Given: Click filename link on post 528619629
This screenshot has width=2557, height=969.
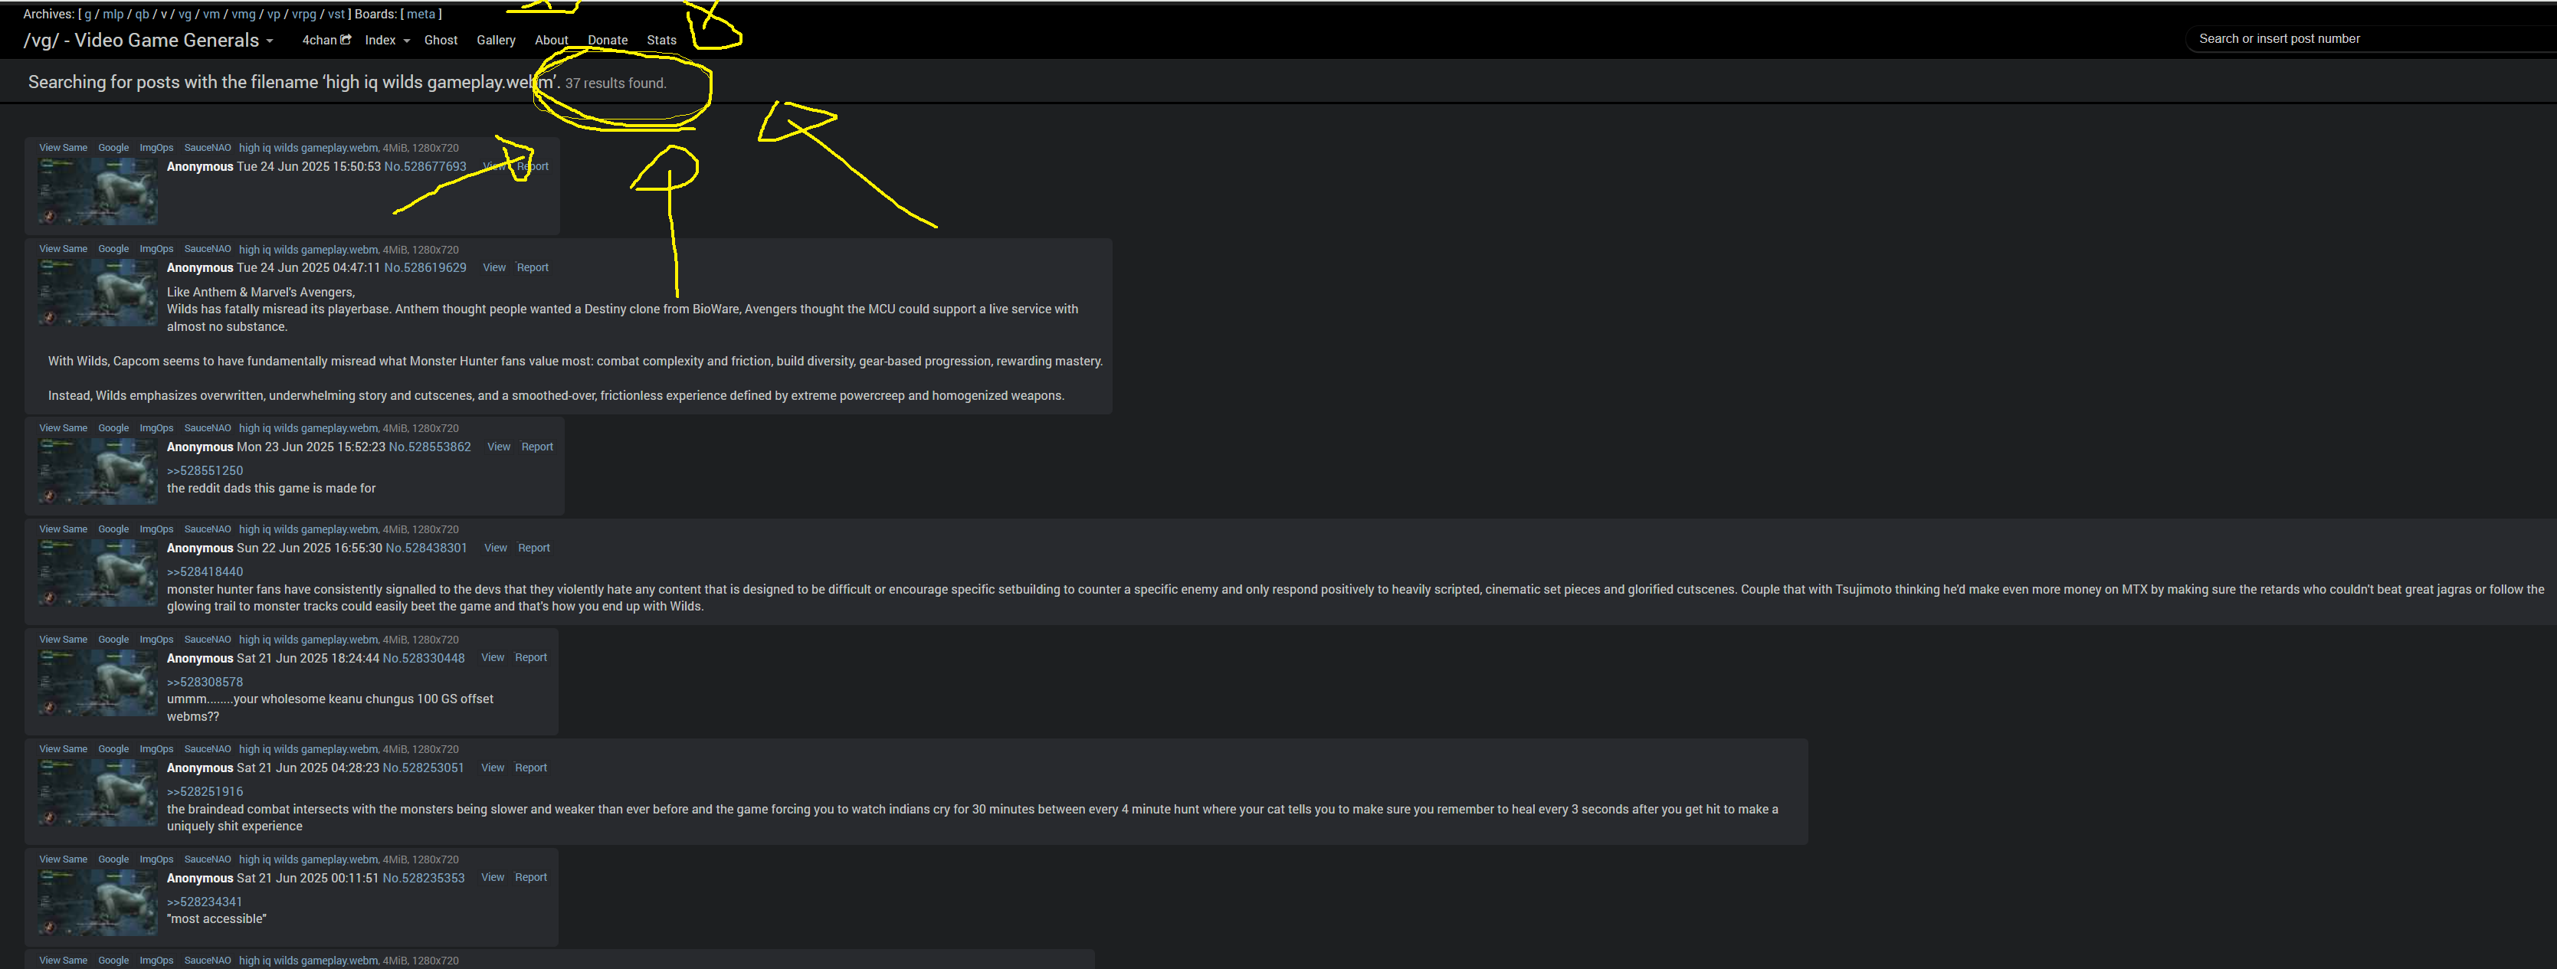Looking at the screenshot, I should coord(309,250).
